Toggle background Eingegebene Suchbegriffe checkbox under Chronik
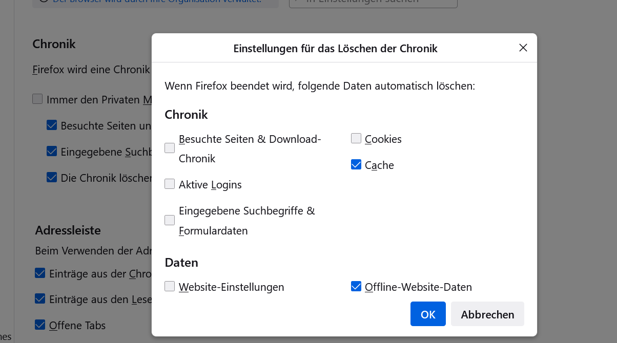 [x=52, y=152]
